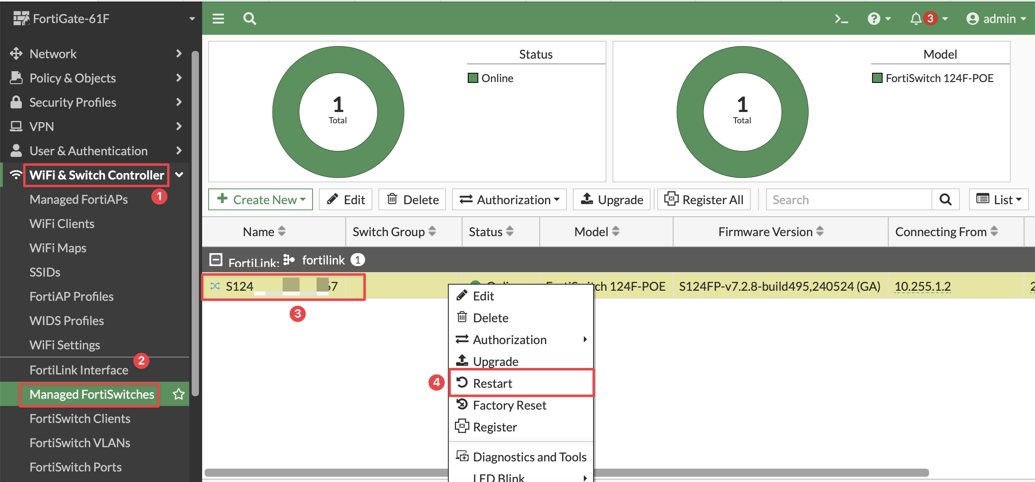The height and width of the screenshot is (482, 1035).
Task: Sort by Model column
Action: [x=597, y=232]
